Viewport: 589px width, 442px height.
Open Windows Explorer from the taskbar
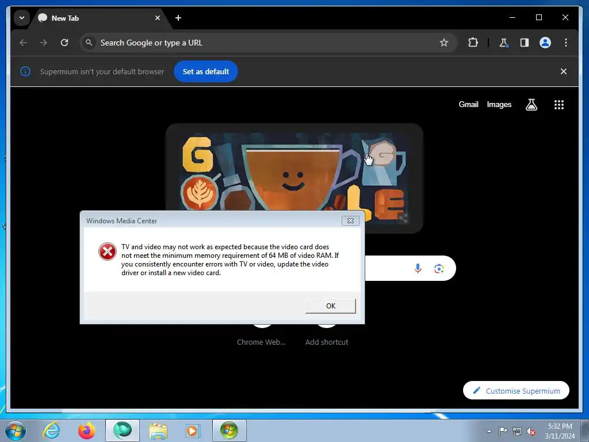(158, 430)
